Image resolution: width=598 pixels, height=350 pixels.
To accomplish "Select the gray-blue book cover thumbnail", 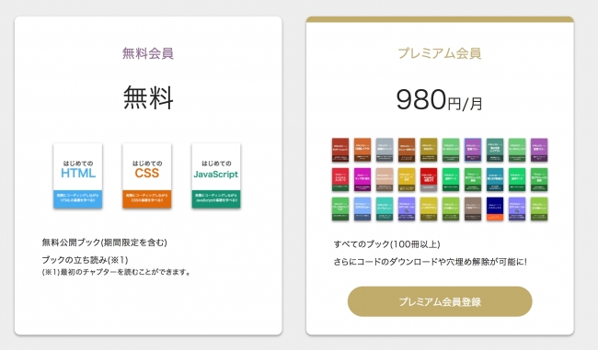I will (385, 150).
